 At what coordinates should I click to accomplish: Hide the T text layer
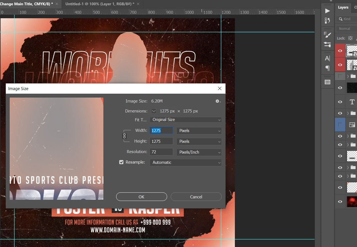340,102
